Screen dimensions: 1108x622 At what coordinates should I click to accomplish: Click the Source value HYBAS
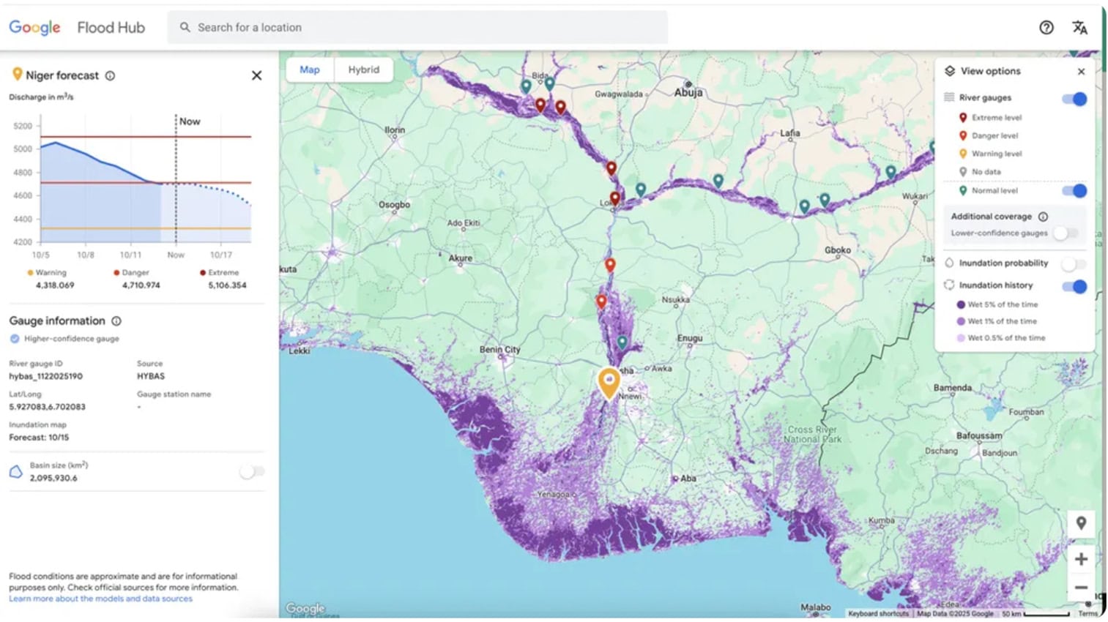point(151,376)
